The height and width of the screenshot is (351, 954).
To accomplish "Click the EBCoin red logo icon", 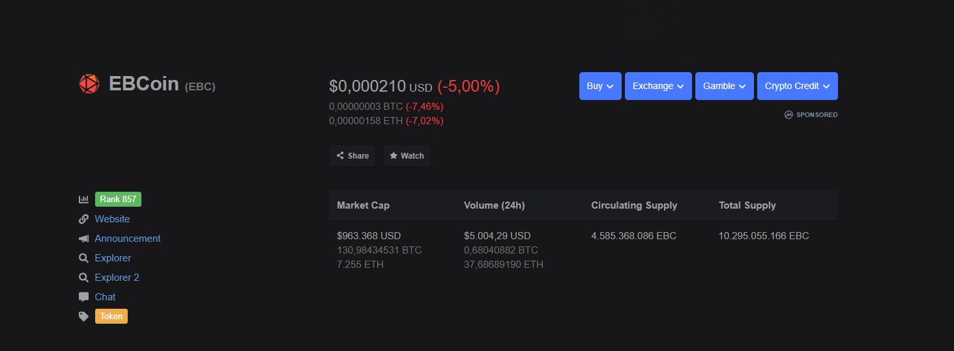I will pyautogui.click(x=89, y=84).
